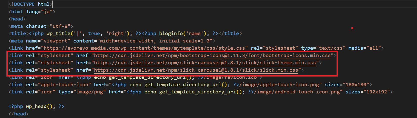Screen dimensions: 417x118
Task: Click the 'right' string argument
Action: (116, 34)
